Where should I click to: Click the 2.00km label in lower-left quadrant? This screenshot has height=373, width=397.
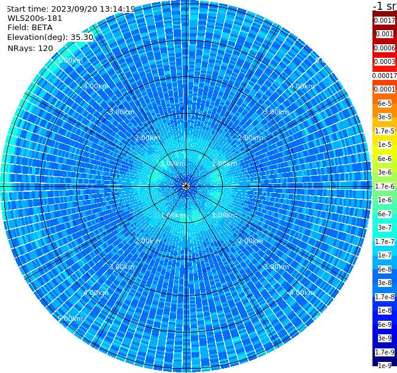click(x=147, y=241)
